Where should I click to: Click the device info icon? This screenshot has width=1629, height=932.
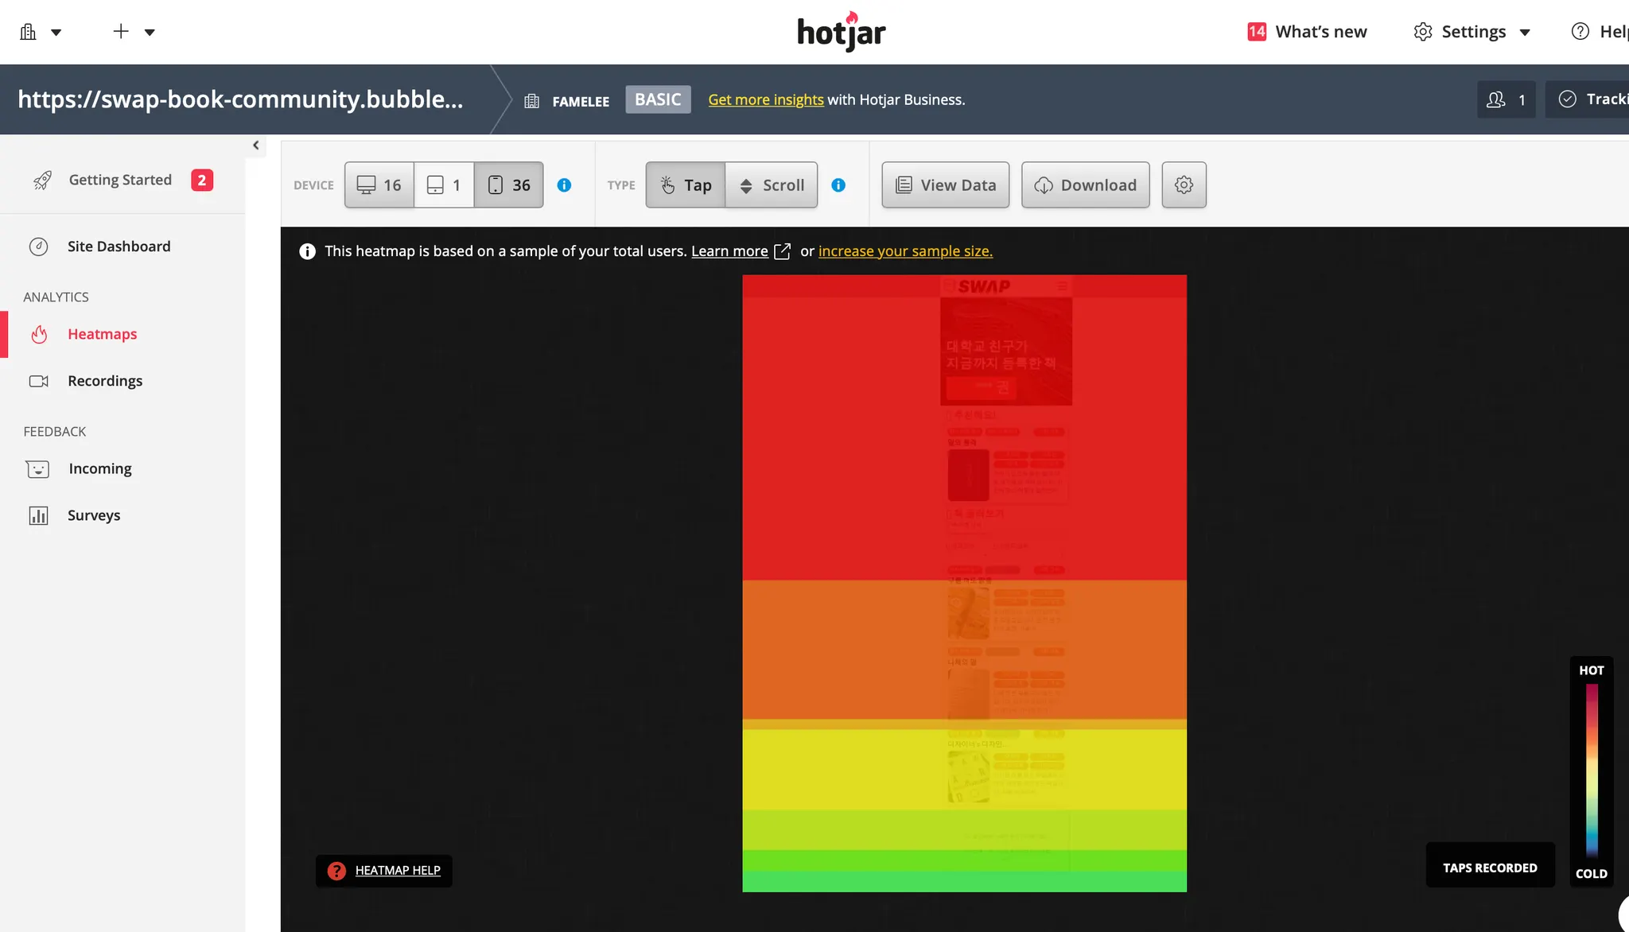[564, 185]
